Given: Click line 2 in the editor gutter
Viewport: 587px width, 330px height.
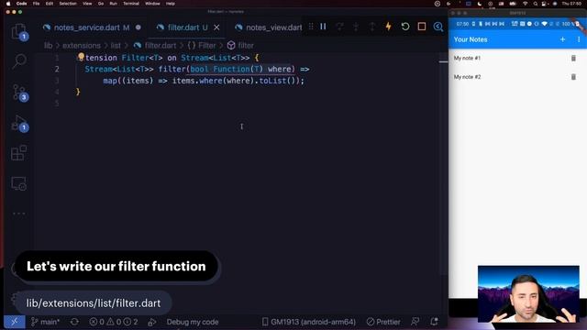Looking at the screenshot, I should click(x=57, y=70).
